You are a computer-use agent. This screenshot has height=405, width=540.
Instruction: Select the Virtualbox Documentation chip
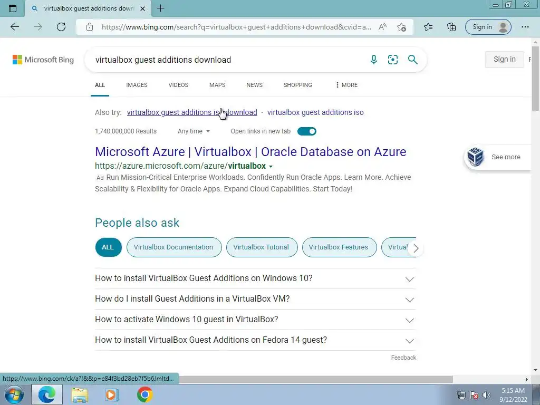tap(174, 247)
